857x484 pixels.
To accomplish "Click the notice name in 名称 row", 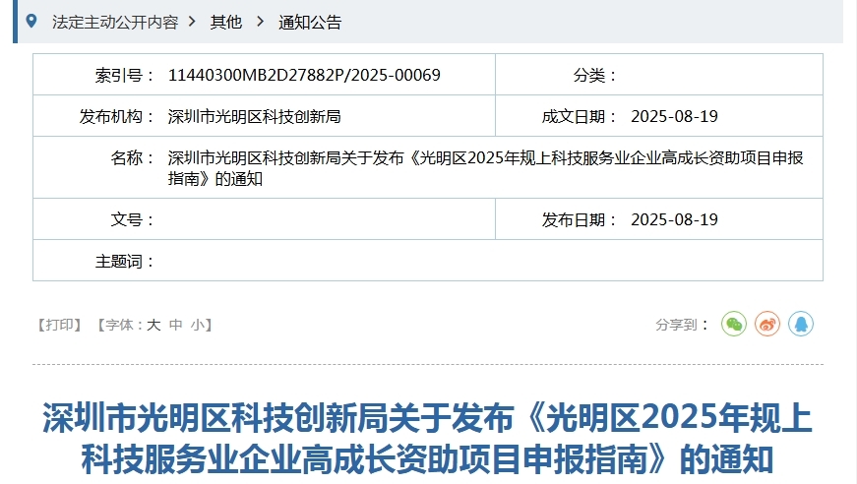I will tap(485, 167).
